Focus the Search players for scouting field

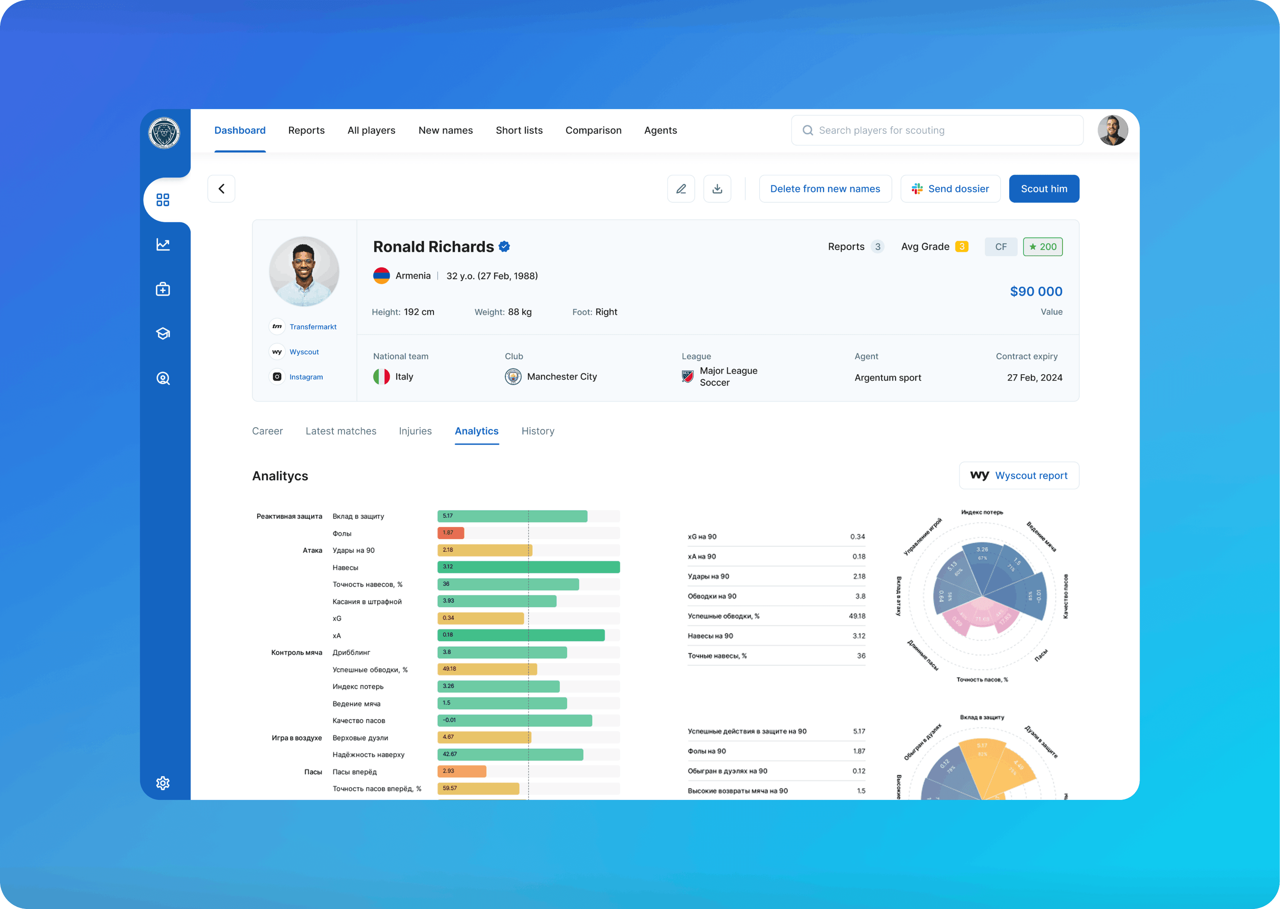point(938,130)
